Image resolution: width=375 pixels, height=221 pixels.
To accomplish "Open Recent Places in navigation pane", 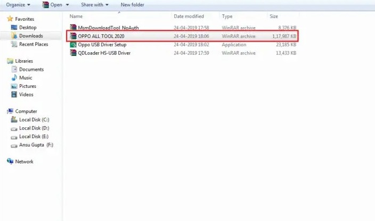I will [x=33, y=44].
